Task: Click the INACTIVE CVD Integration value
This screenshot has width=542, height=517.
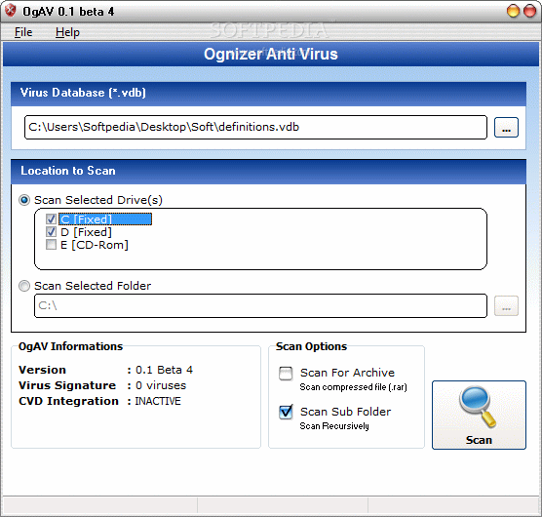Action: click(x=158, y=401)
